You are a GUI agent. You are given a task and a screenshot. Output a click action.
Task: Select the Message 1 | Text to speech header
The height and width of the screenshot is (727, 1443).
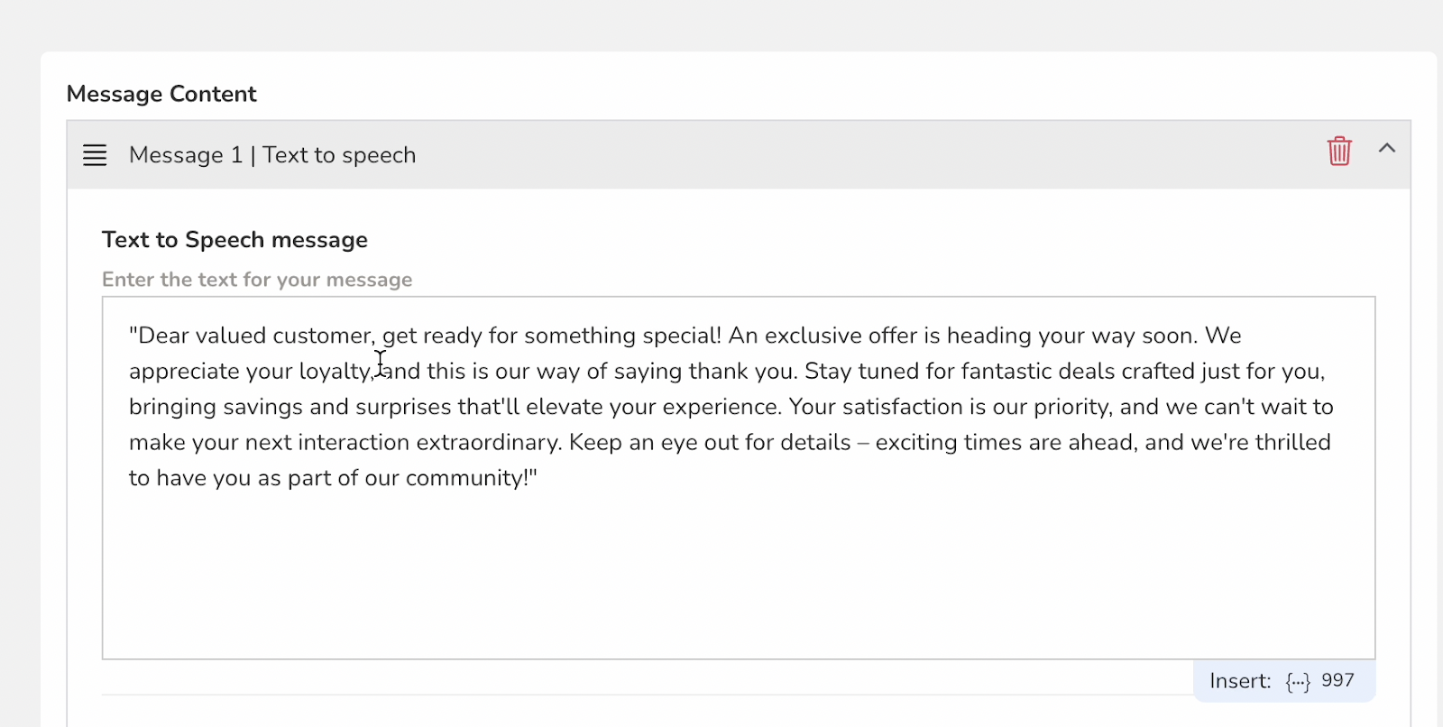pos(271,154)
